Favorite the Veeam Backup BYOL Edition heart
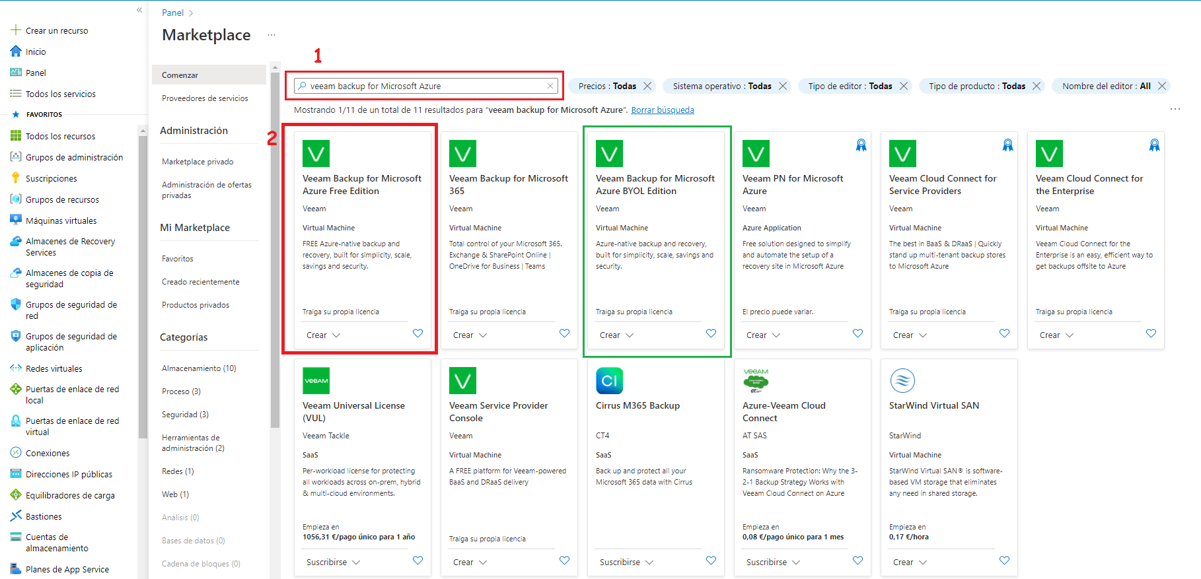1201x579 pixels. [x=711, y=333]
